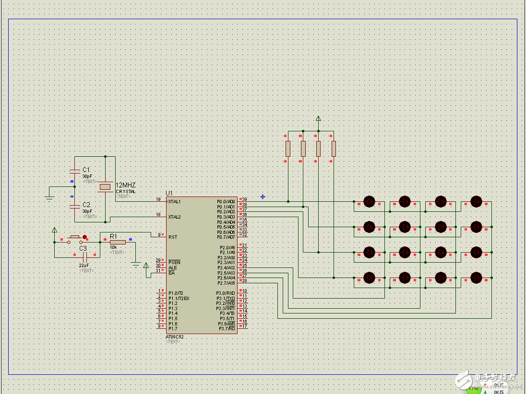This screenshot has height=394, width=526.
Task: Click the U1 reference label
Action: point(169,193)
